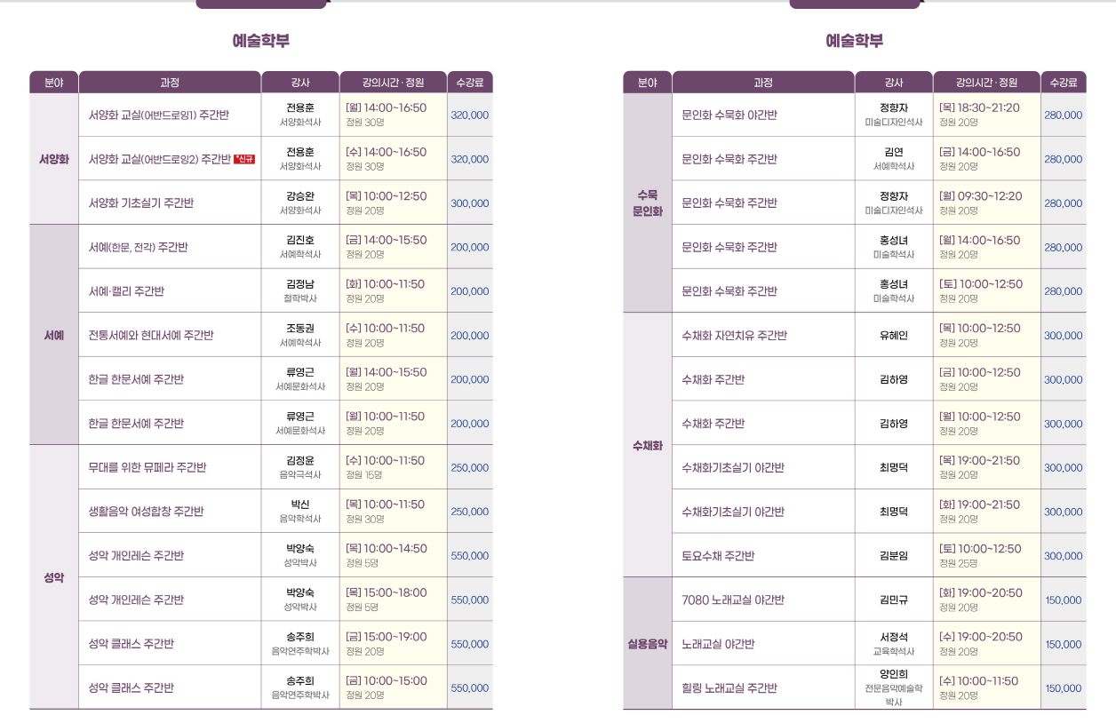Viewport: 1116px width, 723px height.
Task: Select the 7080 노래교실 야간반 course
Action: coord(733,600)
